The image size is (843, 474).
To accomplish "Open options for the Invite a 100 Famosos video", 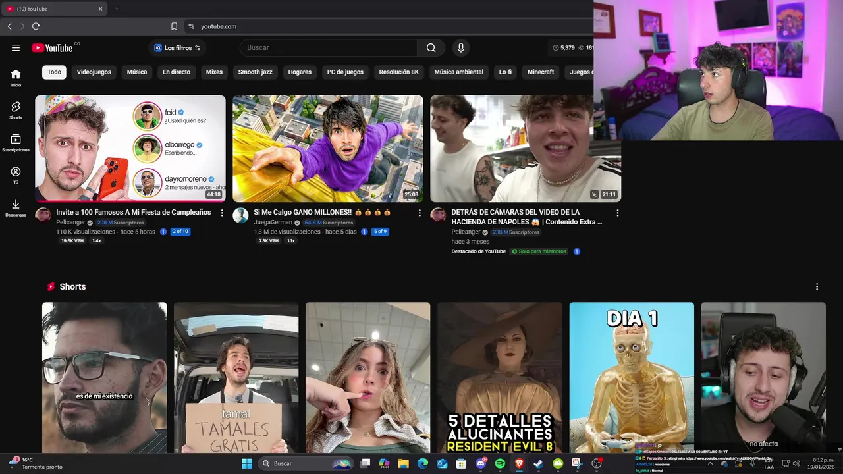I will click(222, 213).
